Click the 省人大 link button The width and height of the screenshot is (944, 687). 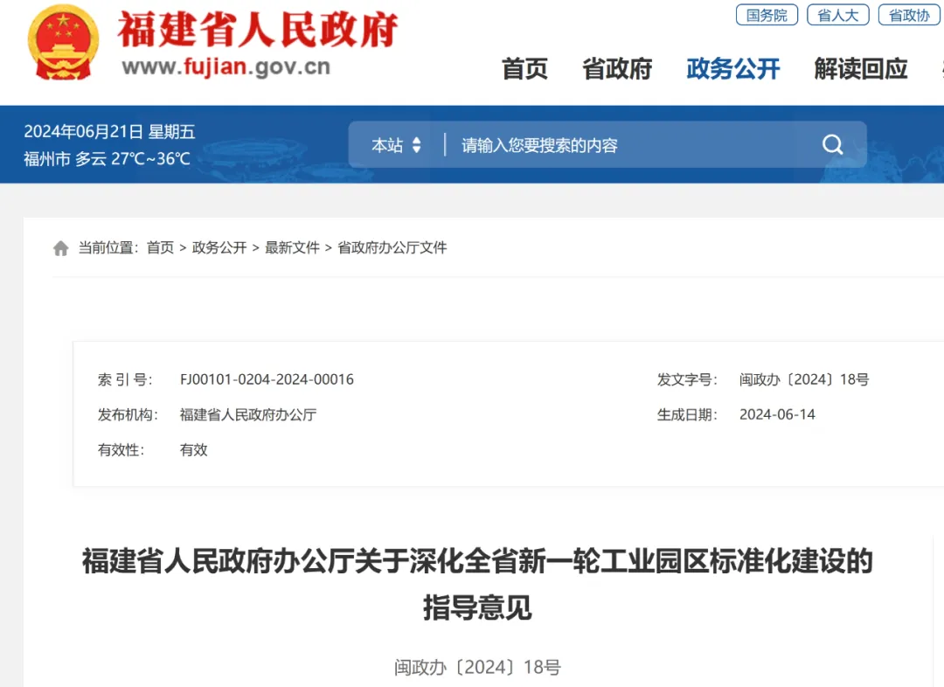(x=837, y=15)
